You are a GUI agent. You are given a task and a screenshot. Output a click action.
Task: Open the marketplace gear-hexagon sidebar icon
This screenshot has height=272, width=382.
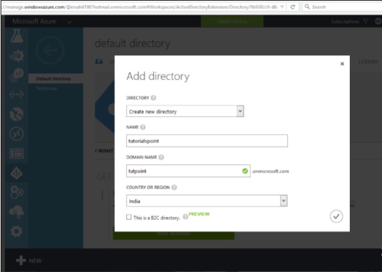(17, 192)
